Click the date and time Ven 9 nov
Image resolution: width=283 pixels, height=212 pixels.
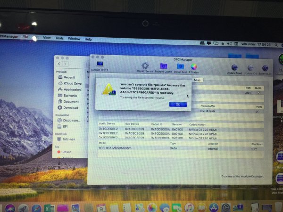(x=256, y=44)
